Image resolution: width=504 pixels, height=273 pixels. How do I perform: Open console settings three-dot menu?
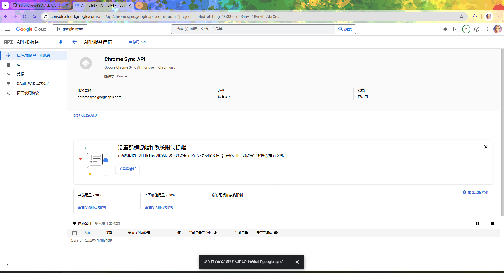tap(487, 29)
